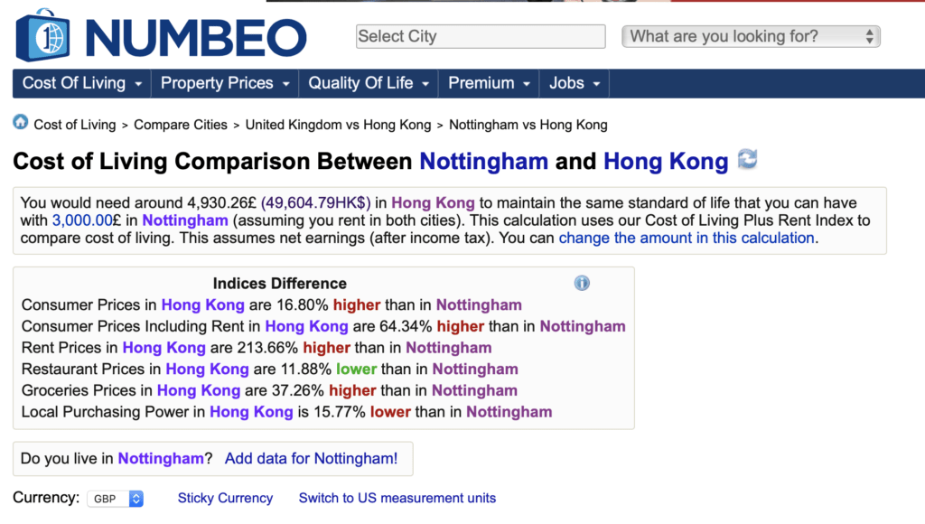Open the Currency GBP dropdown
This screenshot has height=524, width=925.
(116, 499)
